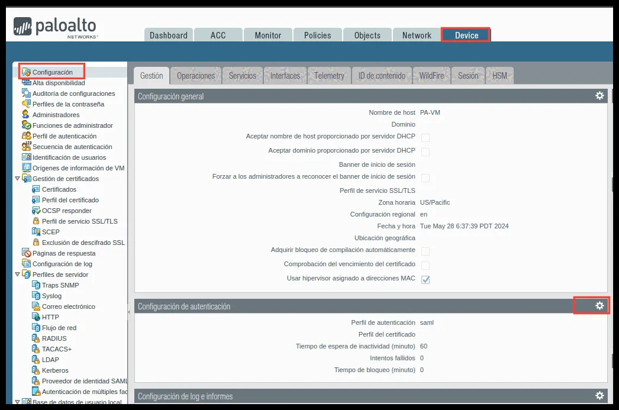This screenshot has width=619, height=410.
Task: Toggle Aceptar dominio proporcionado DHCP checkbox
Action: coord(425,151)
